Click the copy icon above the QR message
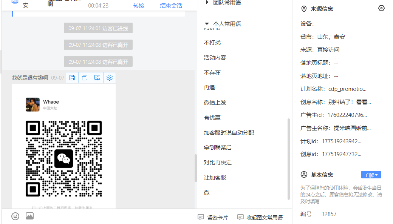393x224 pixels. (85, 78)
